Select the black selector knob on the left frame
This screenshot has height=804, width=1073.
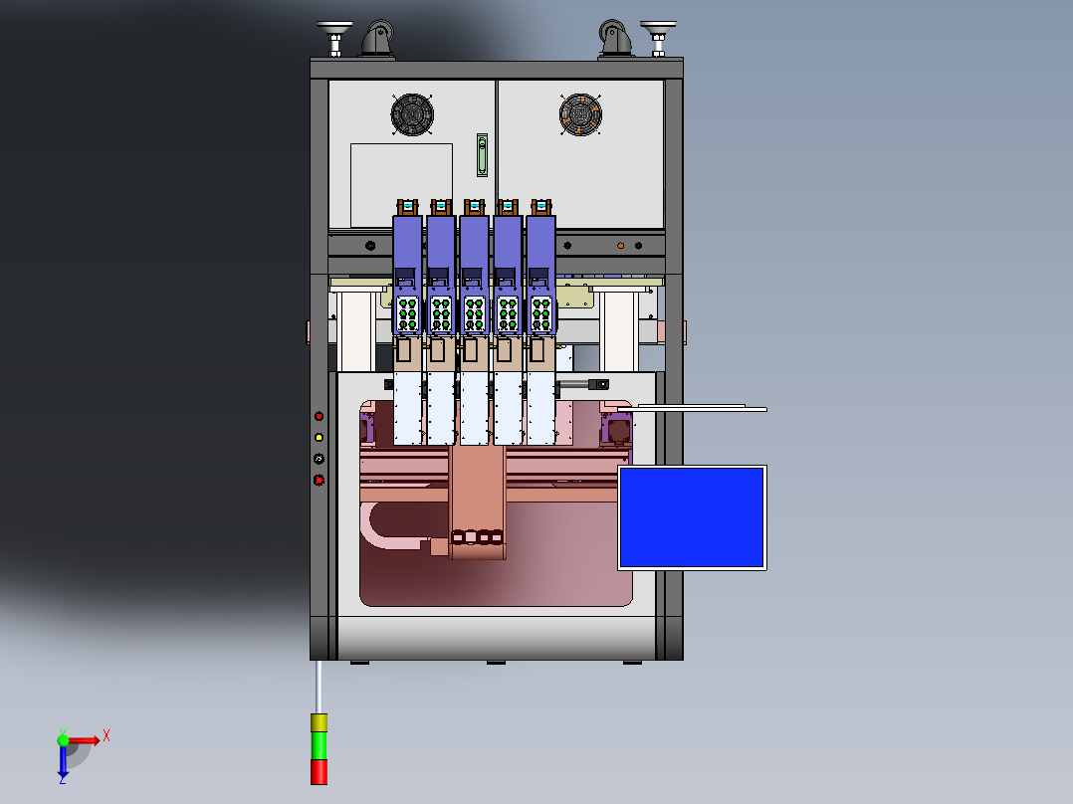[x=319, y=459]
